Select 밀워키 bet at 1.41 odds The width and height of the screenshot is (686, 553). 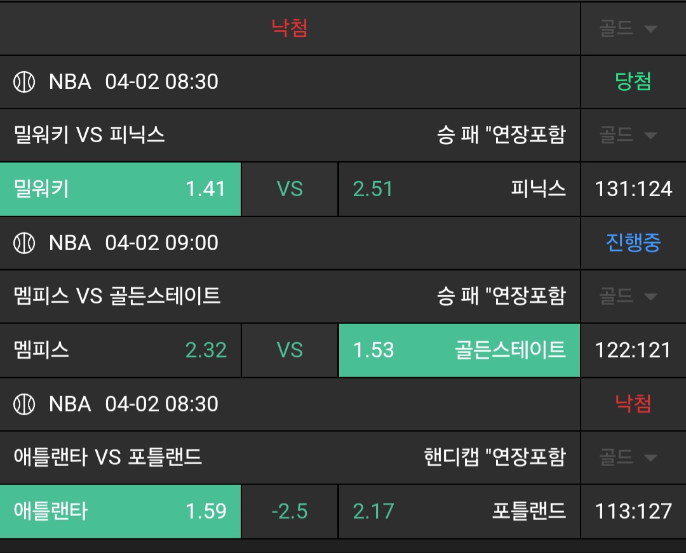[121, 189]
